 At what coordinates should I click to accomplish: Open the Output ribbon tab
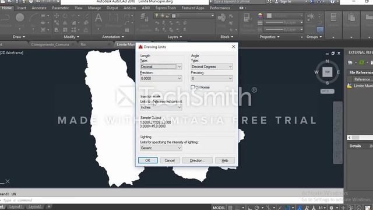pos(112,8)
